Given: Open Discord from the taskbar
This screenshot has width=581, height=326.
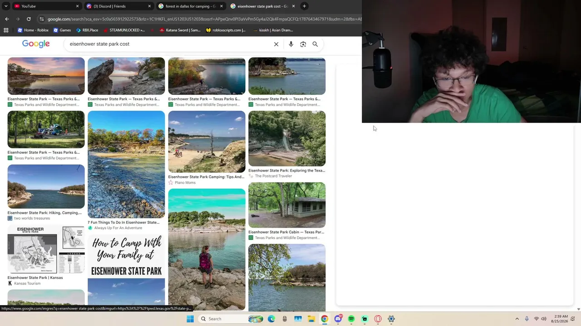Looking at the screenshot, I should point(338,319).
